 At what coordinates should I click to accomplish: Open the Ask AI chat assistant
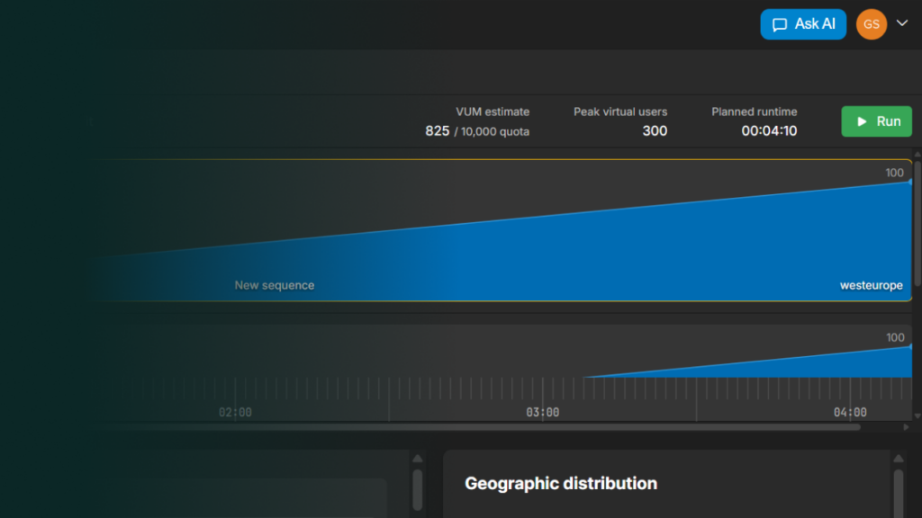(802, 24)
